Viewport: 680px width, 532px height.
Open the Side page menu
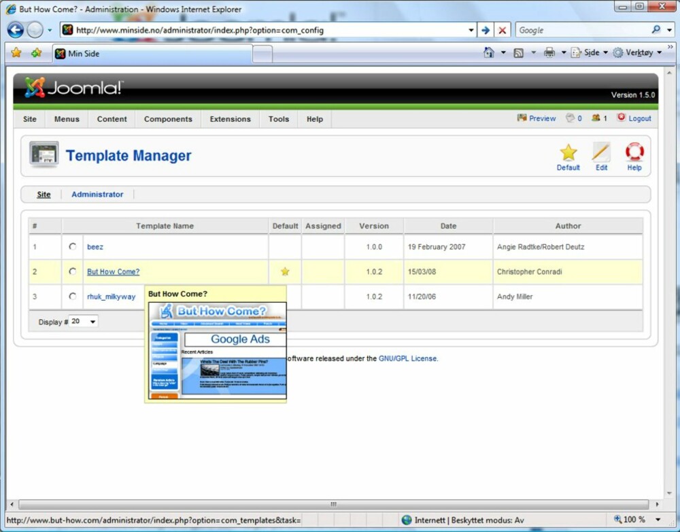click(x=590, y=52)
